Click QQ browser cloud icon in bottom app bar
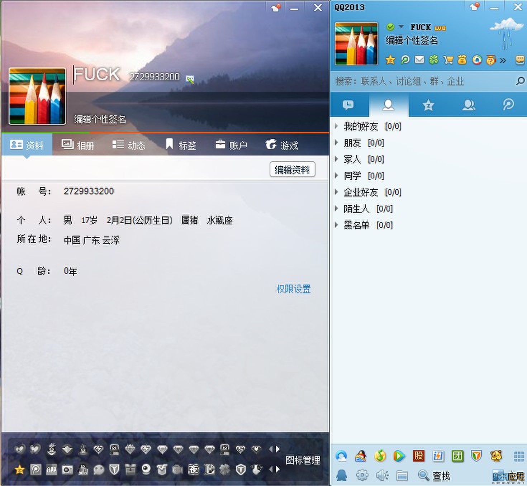527x486 pixels. click(341, 456)
